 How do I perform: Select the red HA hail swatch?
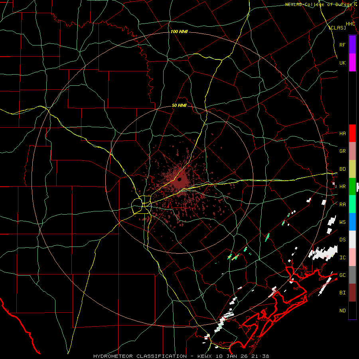tap(352, 133)
